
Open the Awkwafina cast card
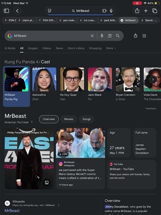tap(44, 84)
